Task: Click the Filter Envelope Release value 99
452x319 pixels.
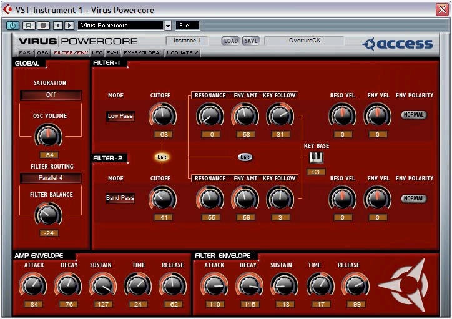Action: click(x=356, y=304)
